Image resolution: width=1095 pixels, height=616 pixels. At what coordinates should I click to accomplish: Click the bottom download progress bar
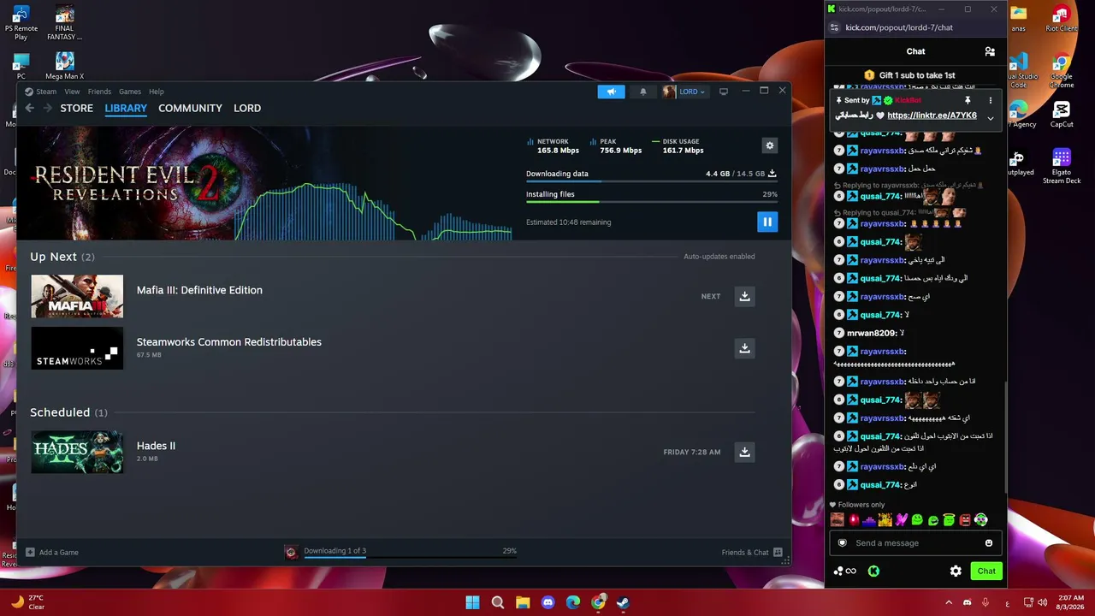pos(411,557)
